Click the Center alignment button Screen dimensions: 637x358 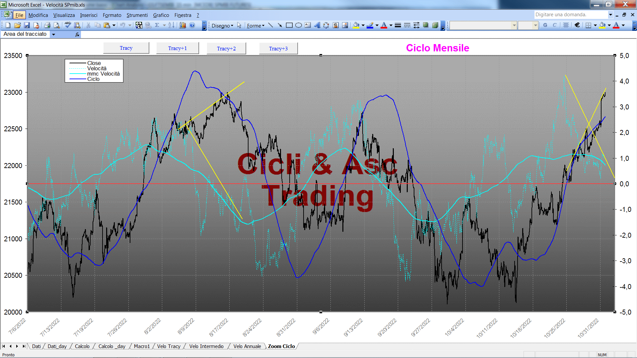(566, 25)
